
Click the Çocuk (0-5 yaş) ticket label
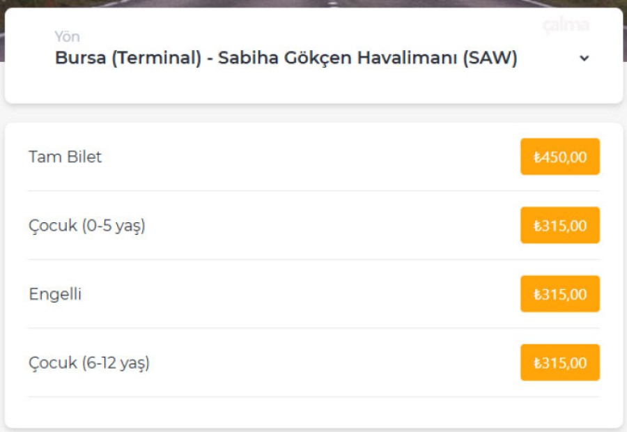click(x=87, y=226)
